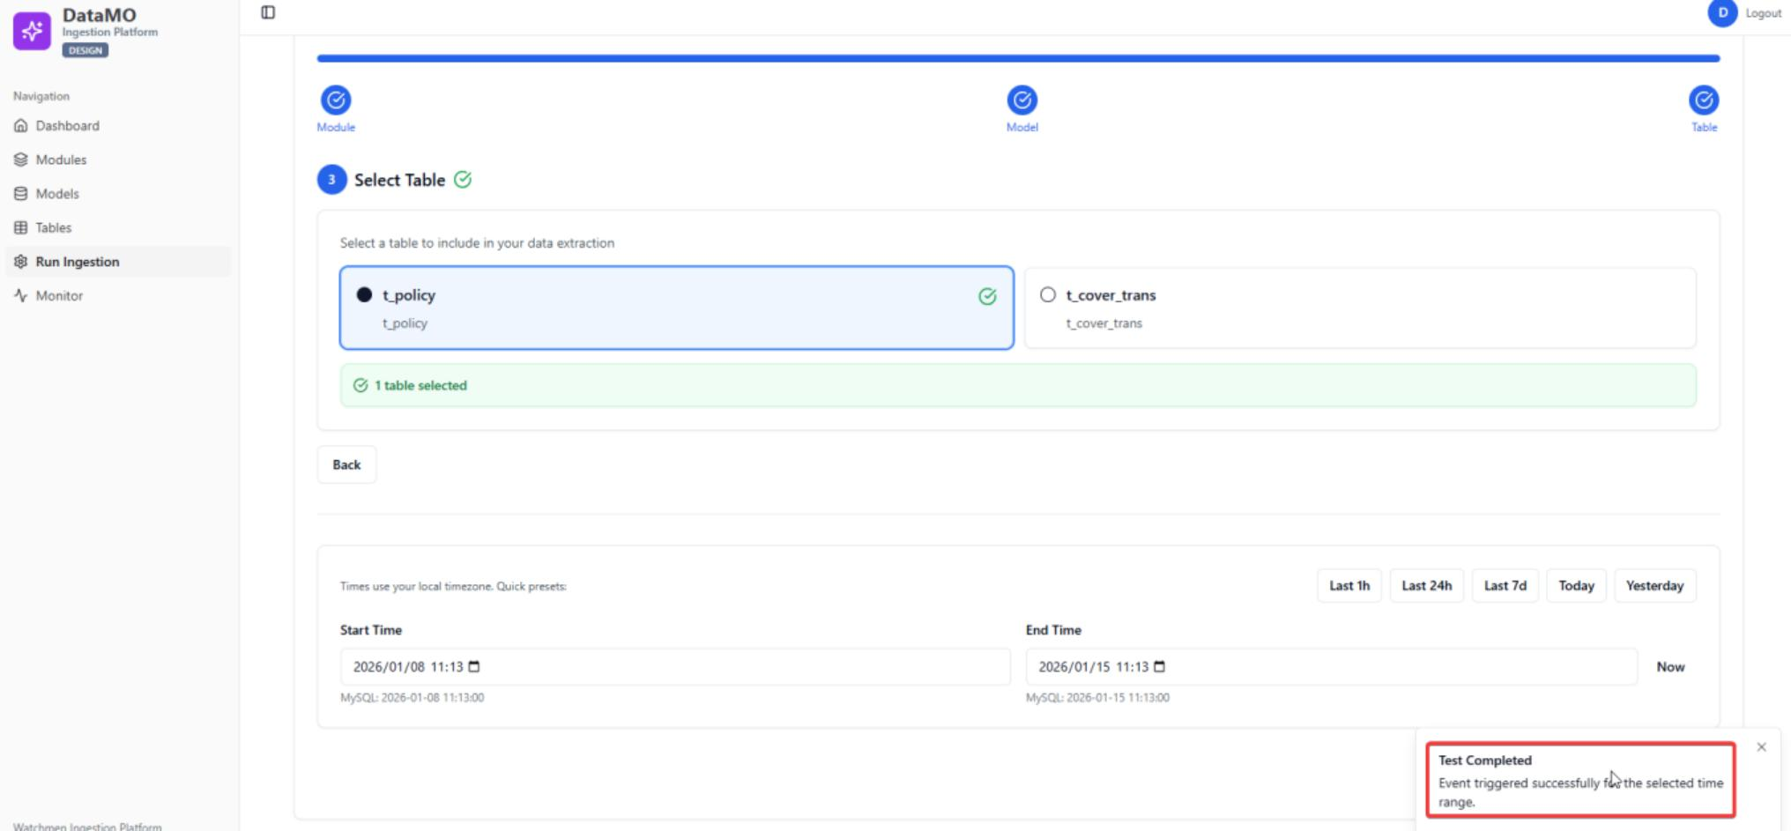Open the Monitor page
Screen dimensions: 1791x831
pyautogui.click(x=118, y=296)
